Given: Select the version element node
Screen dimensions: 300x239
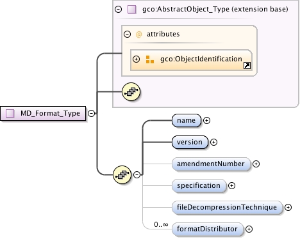Looking at the screenshot, I should click(x=190, y=143).
